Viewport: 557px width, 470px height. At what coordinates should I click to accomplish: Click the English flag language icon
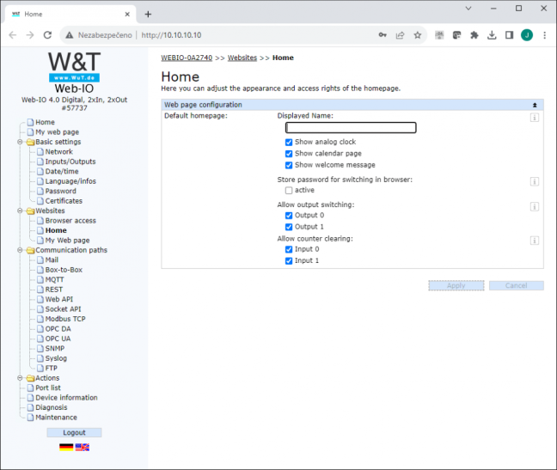pos(82,448)
